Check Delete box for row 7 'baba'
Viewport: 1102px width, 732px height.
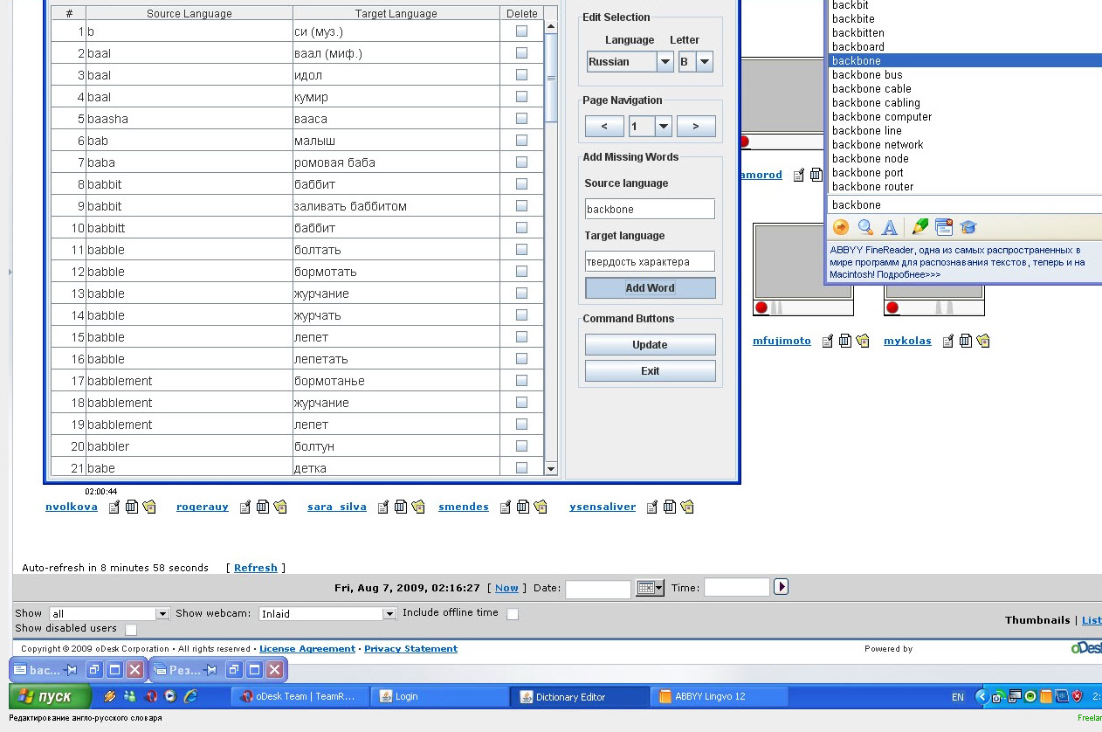tap(521, 162)
